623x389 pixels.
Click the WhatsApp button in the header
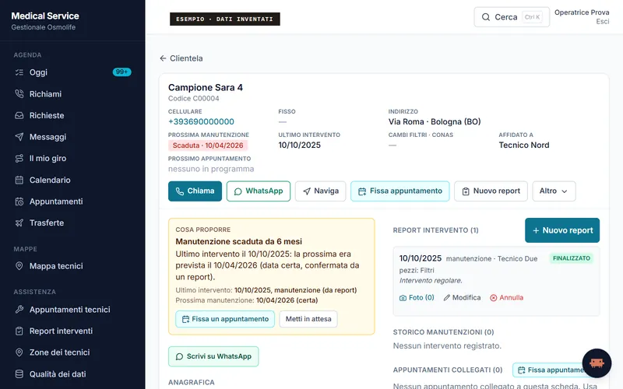point(259,191)
